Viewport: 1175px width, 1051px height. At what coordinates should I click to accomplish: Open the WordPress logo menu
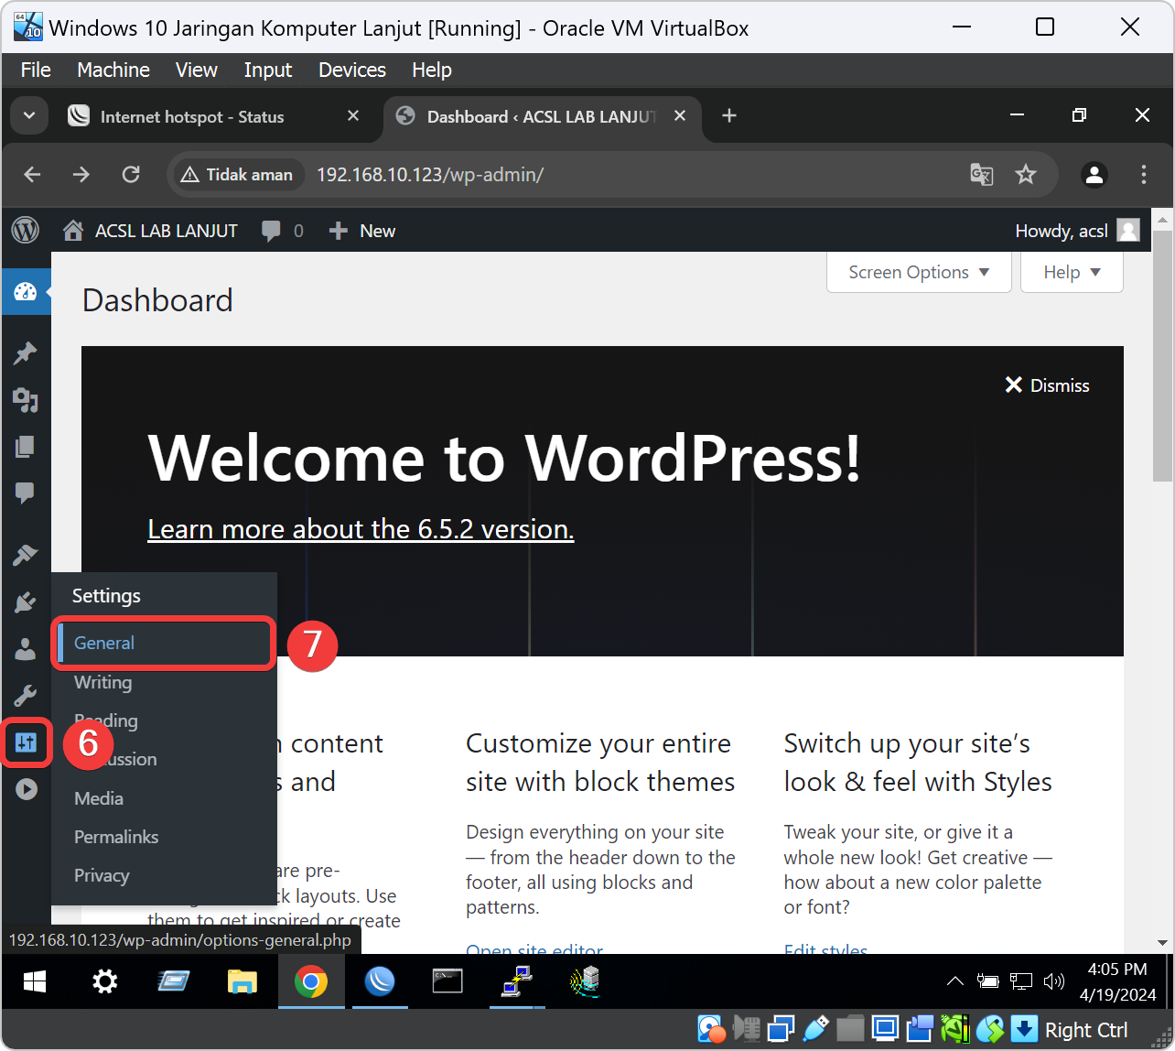(26, 231)
